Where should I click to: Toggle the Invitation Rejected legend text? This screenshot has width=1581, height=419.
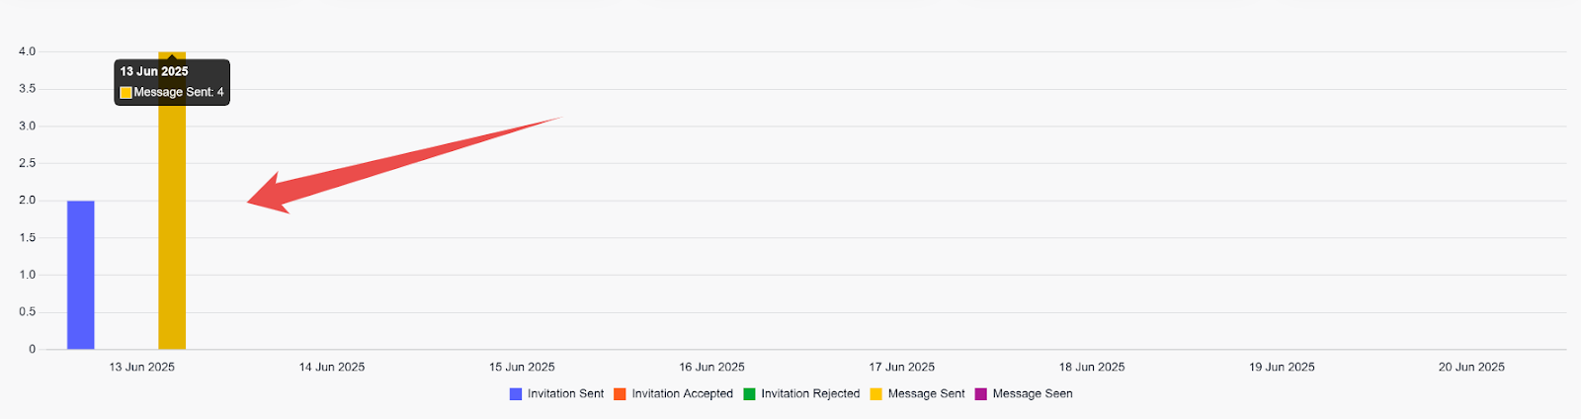(x=810, y=394)
